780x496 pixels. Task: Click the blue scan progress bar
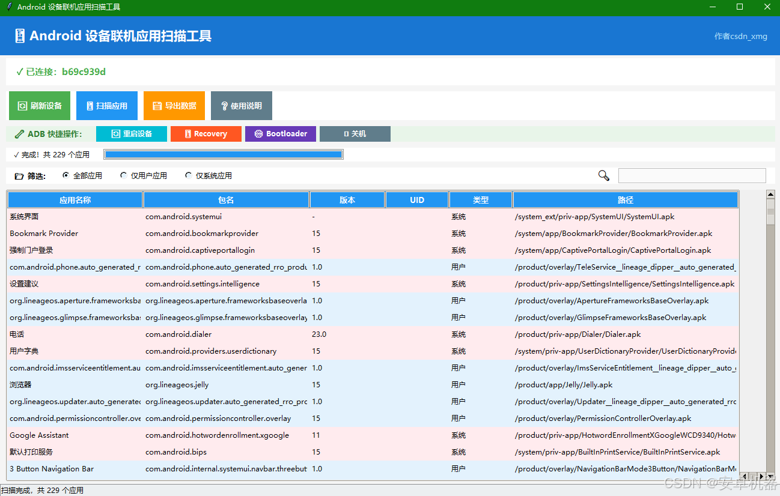[x=224, y=155]
